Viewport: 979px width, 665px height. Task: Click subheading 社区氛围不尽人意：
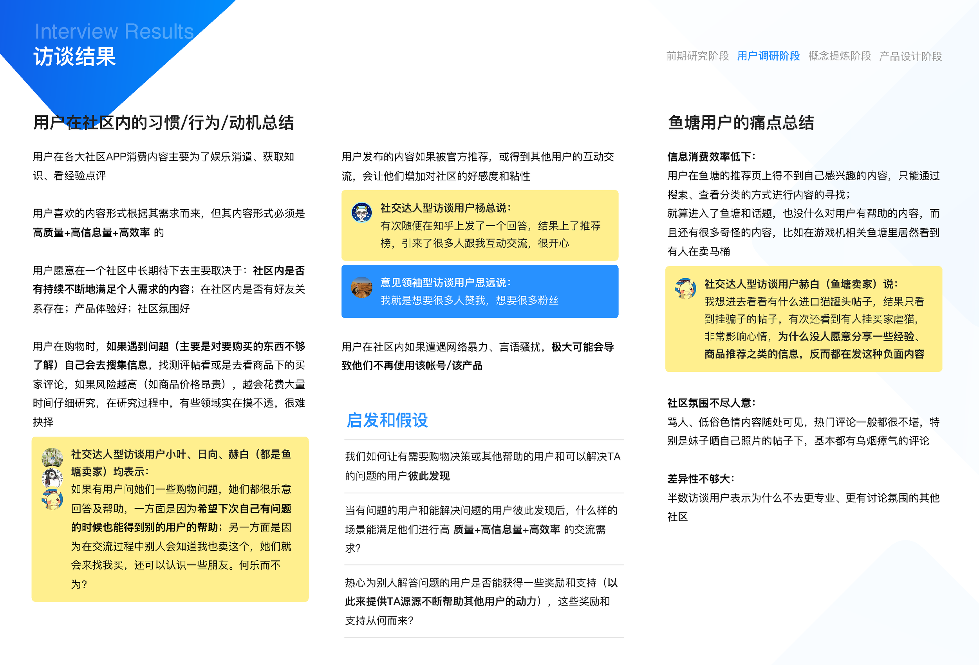tap(712, 403)
